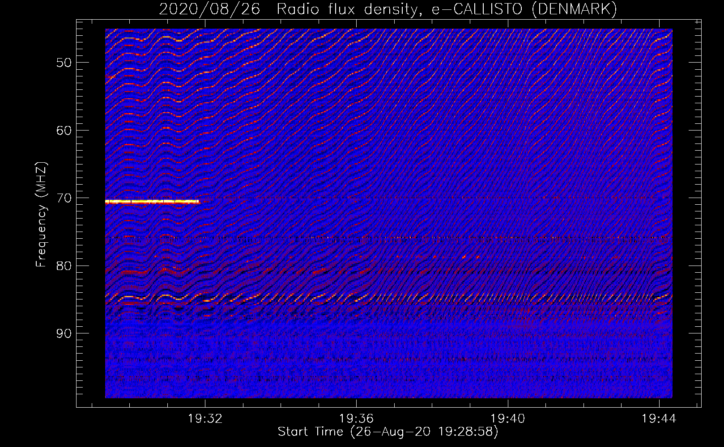Click the 19:36 time tick label

[x=356, y=419]
